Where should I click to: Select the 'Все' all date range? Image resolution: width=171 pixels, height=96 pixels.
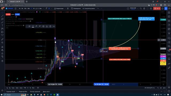pyautogui.click(x=33, y=88)
